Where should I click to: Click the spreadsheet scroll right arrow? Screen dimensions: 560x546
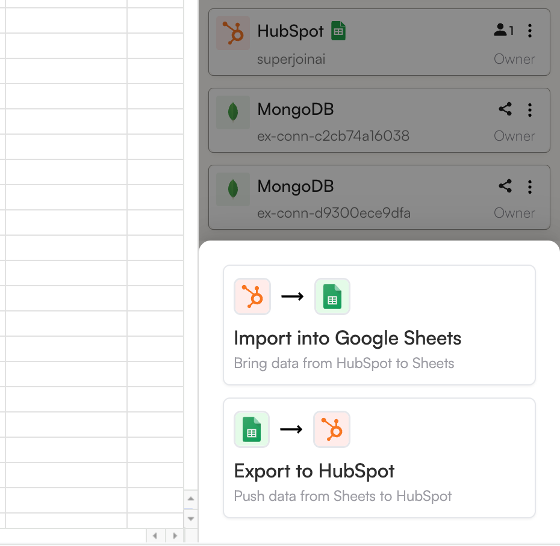tap(175, 536)
